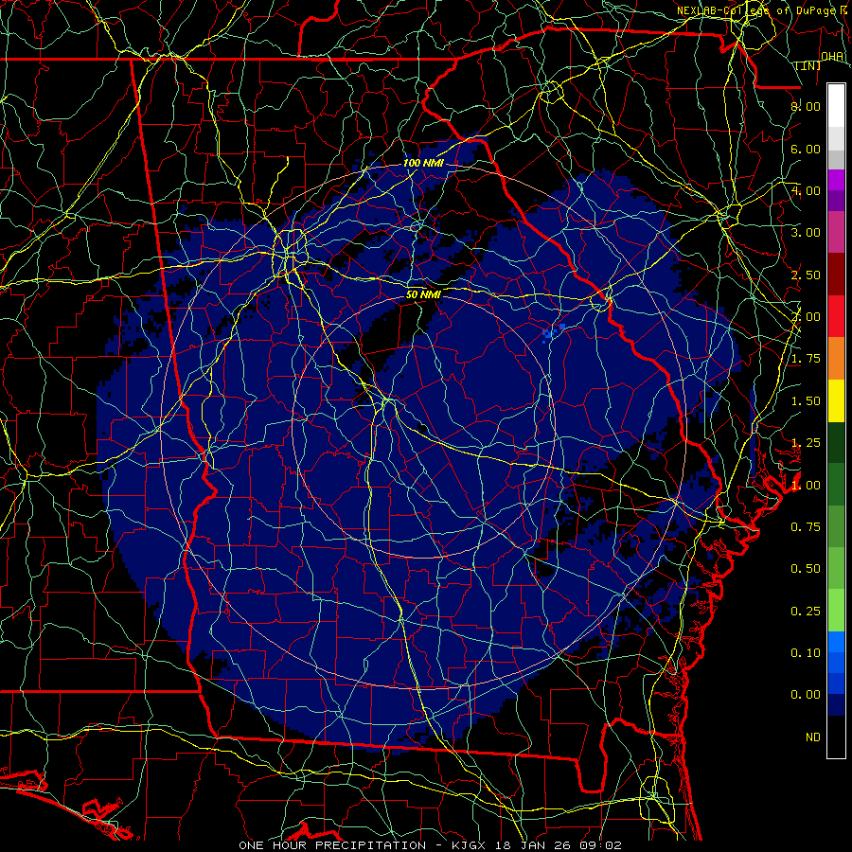
Task: Click the 100 NMI range ring label
Action: point(423,163)
